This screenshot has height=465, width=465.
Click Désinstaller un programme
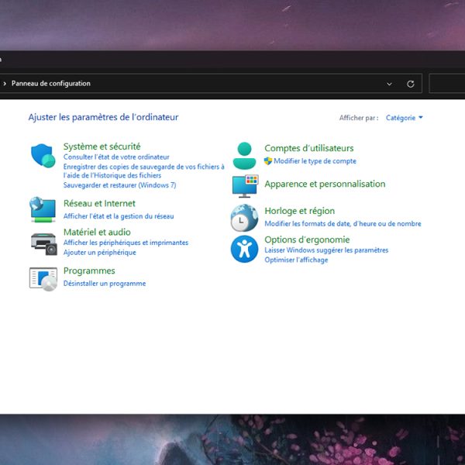point(105,284)
